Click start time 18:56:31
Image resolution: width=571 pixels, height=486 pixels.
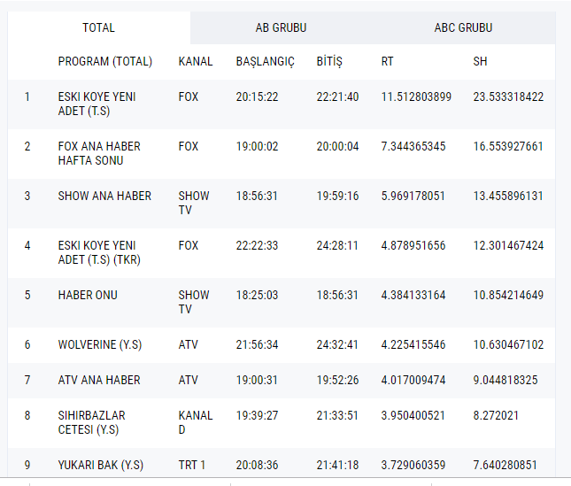pyautogui.click(x=257, y=196)
